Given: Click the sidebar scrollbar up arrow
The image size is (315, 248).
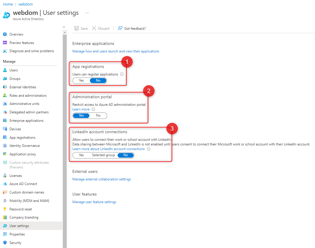Looking at the screenshot, I should [65, 32].
